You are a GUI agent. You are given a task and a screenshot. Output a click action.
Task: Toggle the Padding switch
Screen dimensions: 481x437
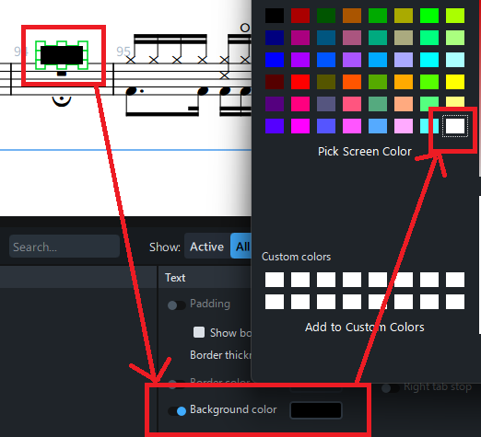click(177, 305)
